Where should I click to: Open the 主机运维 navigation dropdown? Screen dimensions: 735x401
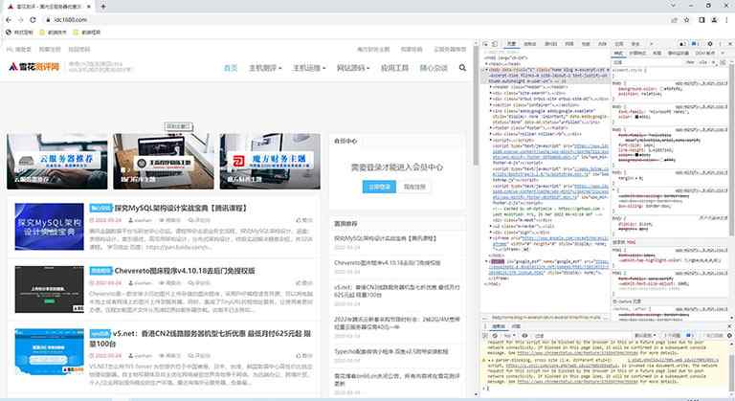[309, 68]
